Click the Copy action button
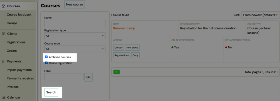Screen dimensions: 280x101 click(x=135, y=55)
